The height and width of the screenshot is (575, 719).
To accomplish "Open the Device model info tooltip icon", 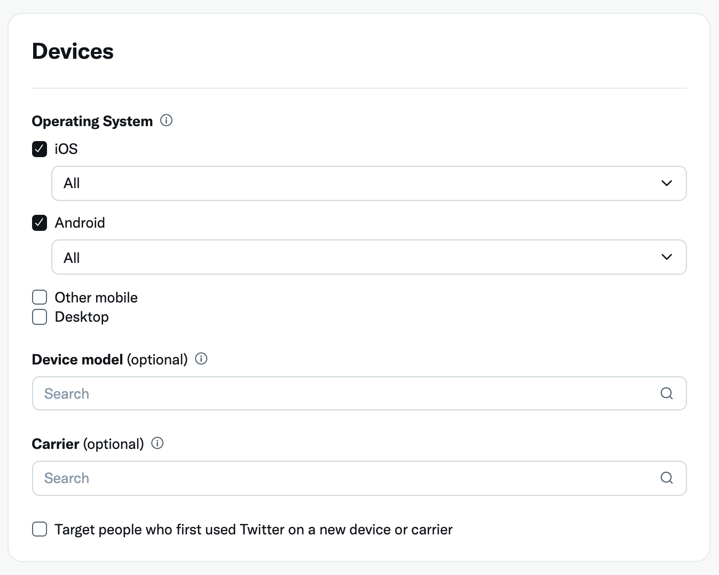I will pos(201,359).
